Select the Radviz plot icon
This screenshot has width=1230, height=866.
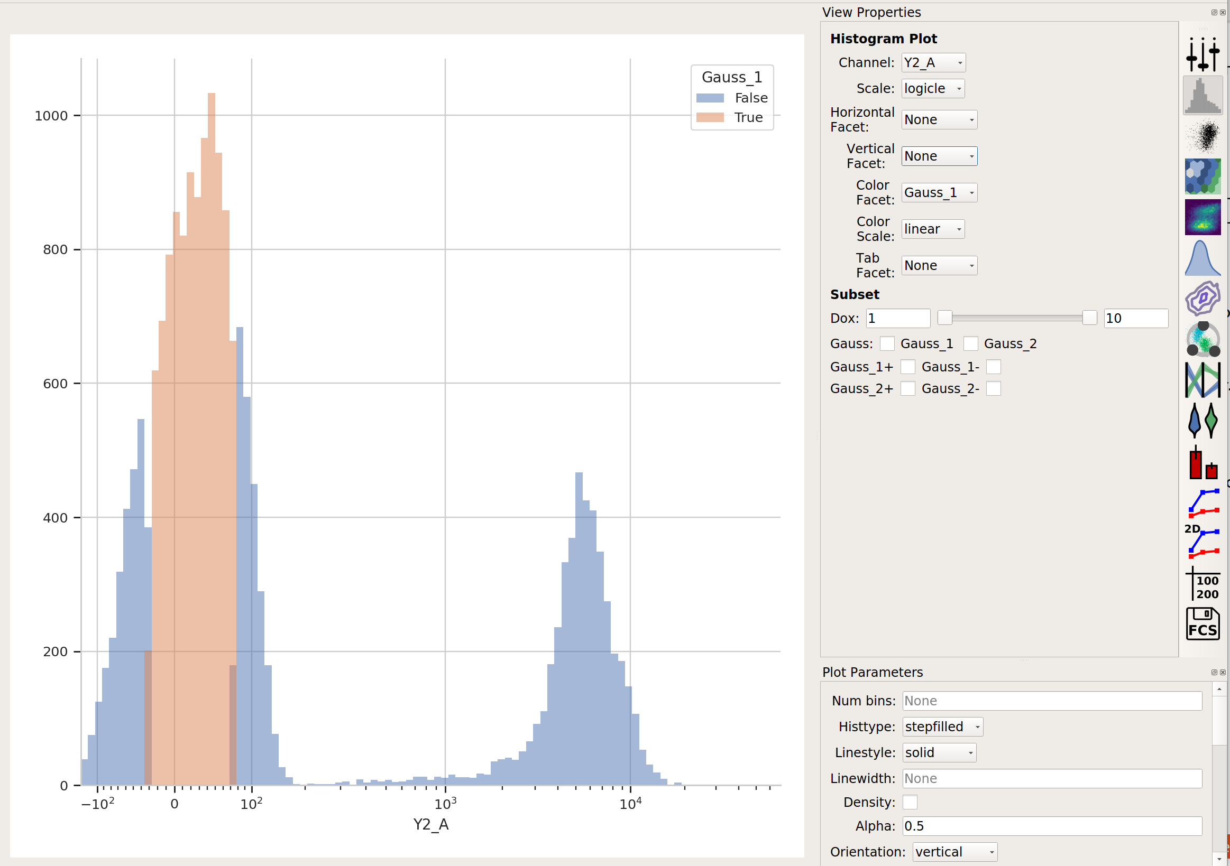1203,339
